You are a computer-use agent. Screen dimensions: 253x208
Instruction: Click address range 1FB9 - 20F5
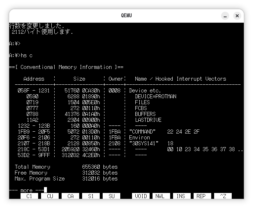click(x=34, y=132)
